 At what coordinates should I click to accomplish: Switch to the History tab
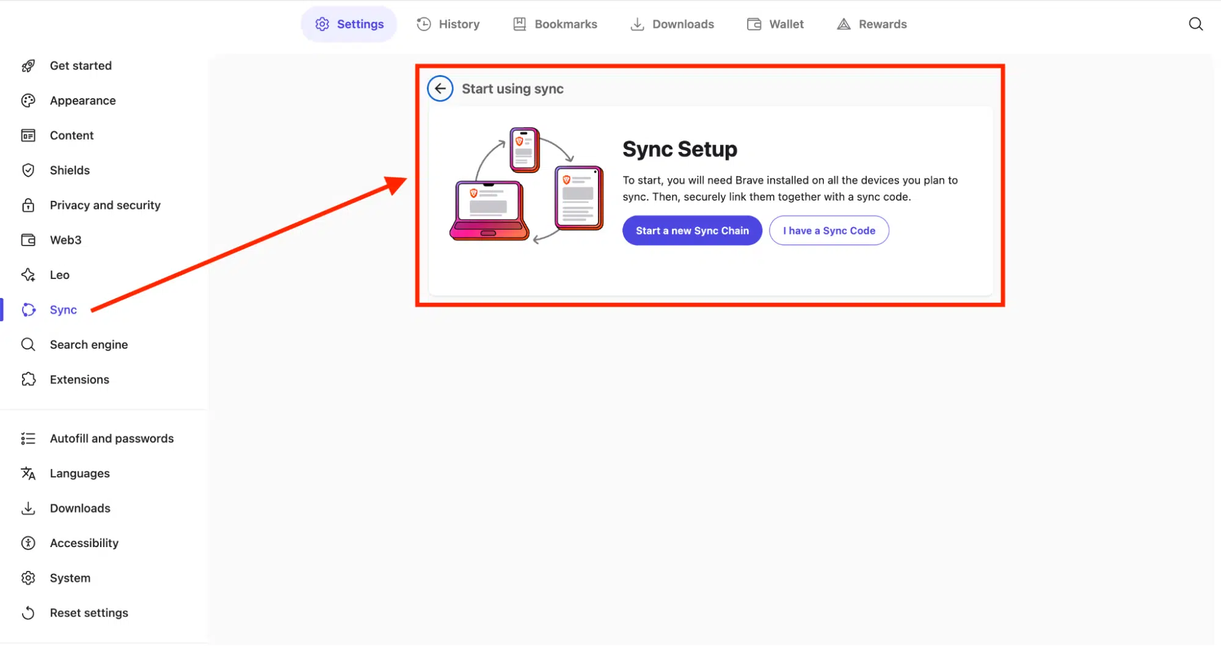(448, 24)
